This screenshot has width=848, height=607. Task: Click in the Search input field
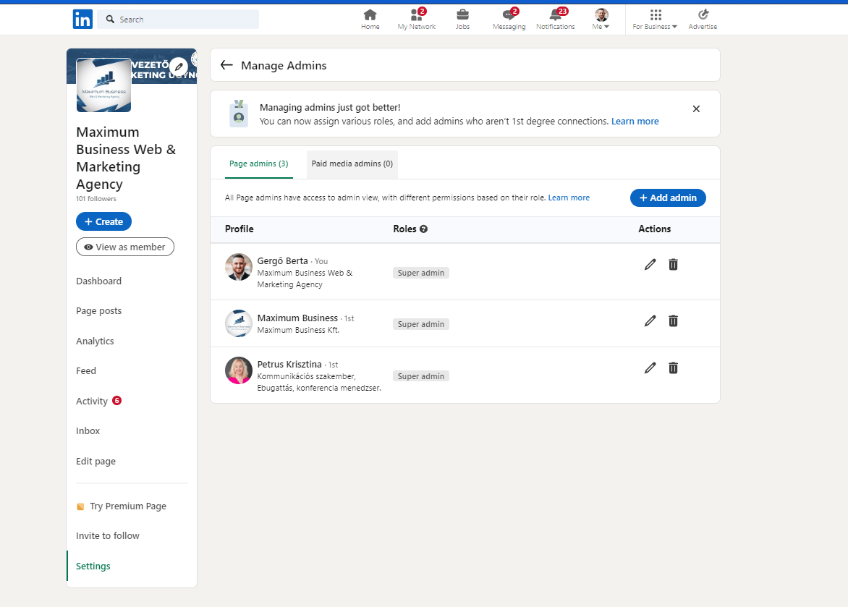click(x=179, y=20)
